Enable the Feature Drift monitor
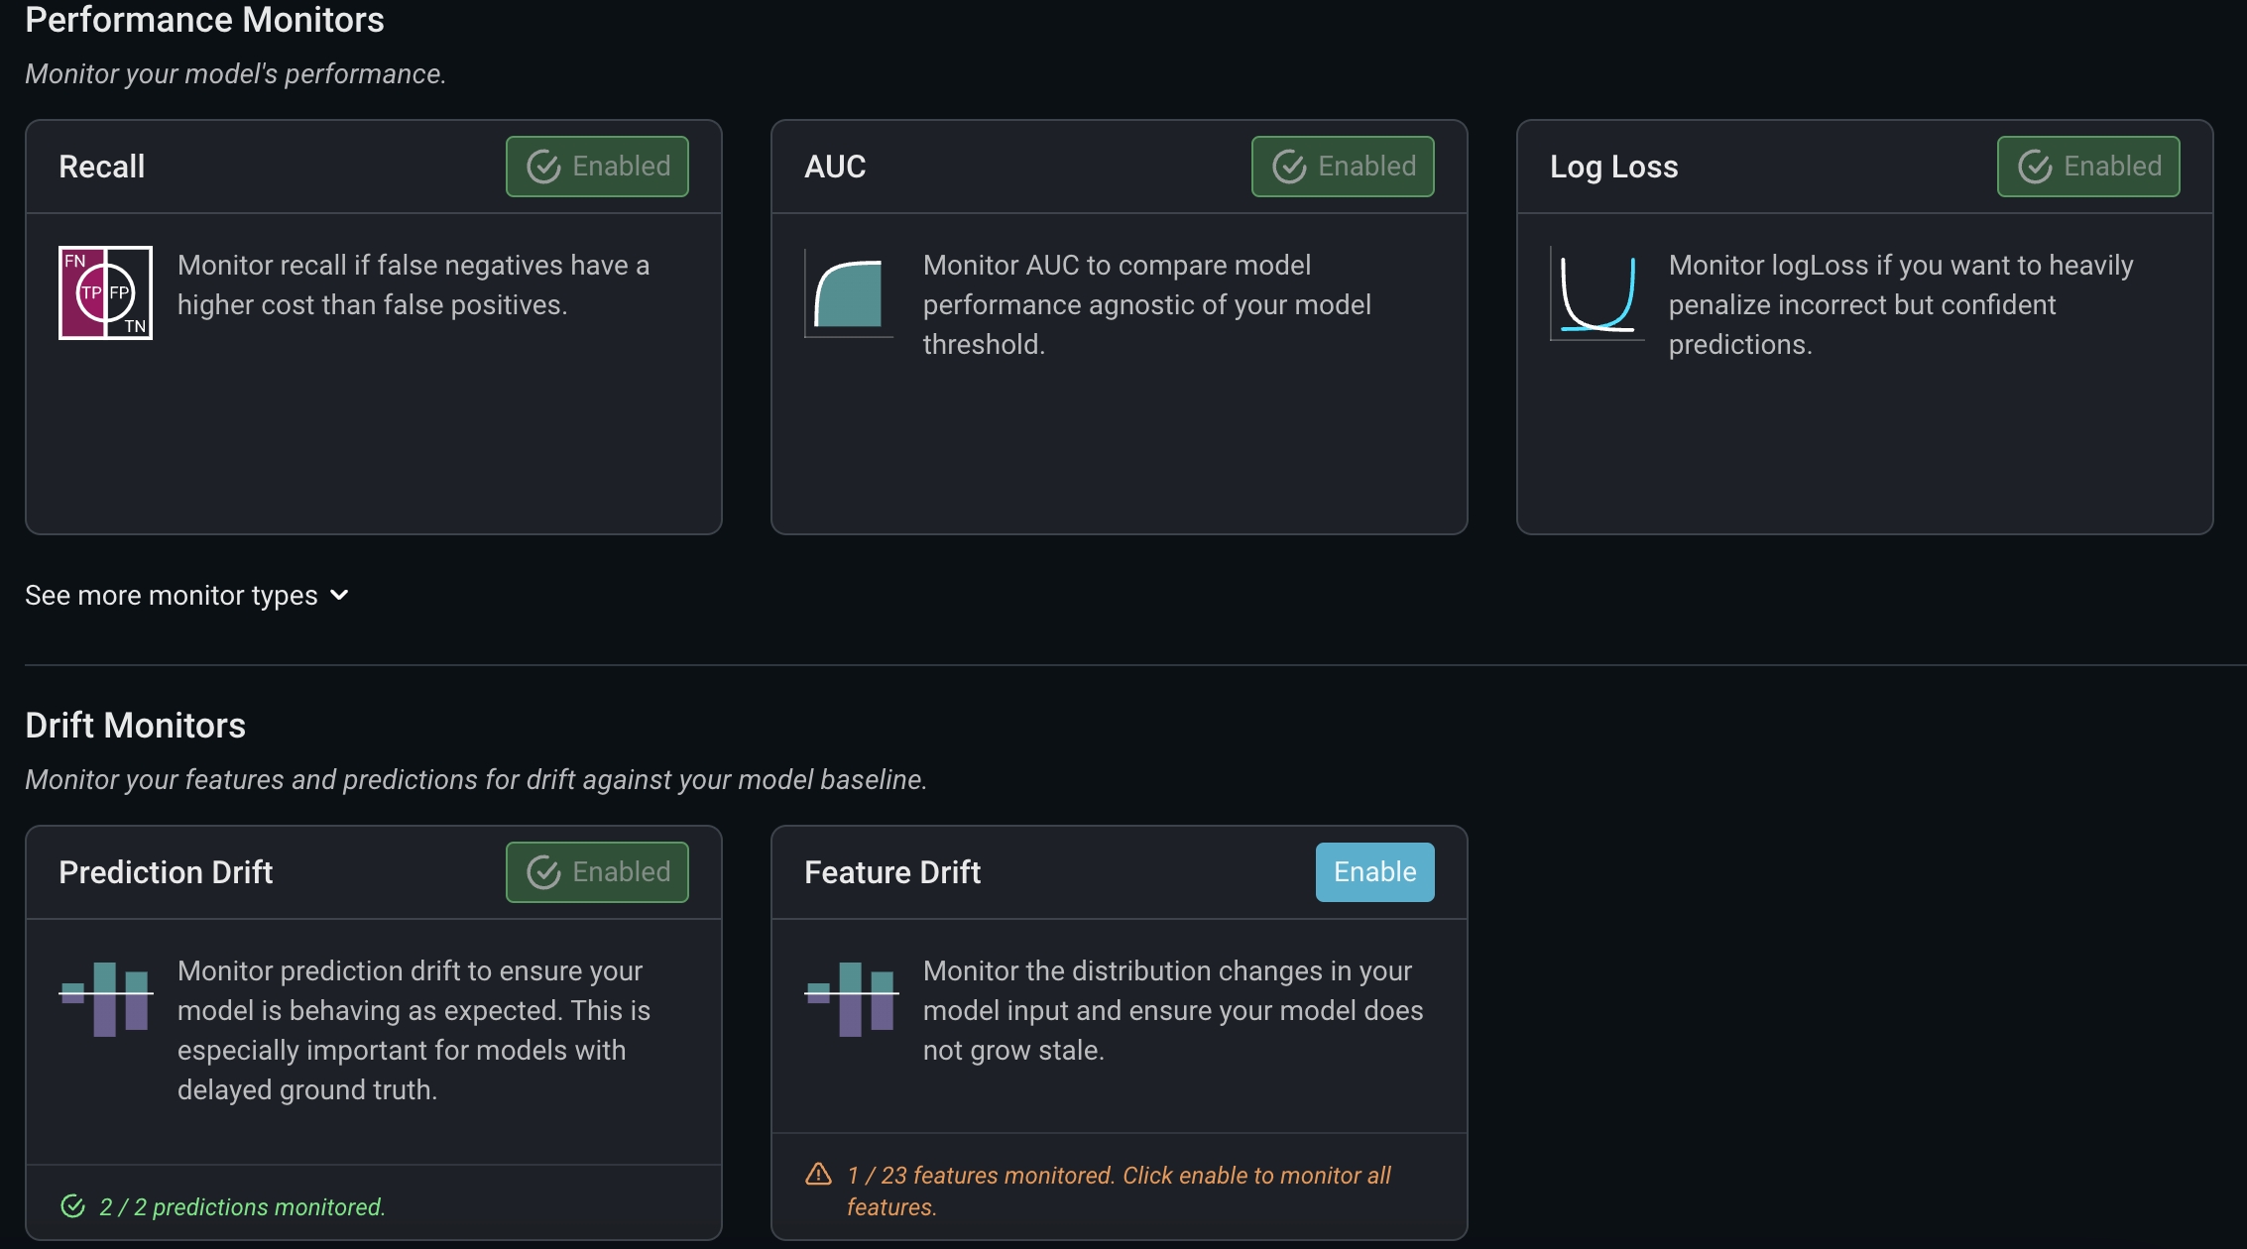The image size is (2247, 1249). (1374, 872)
